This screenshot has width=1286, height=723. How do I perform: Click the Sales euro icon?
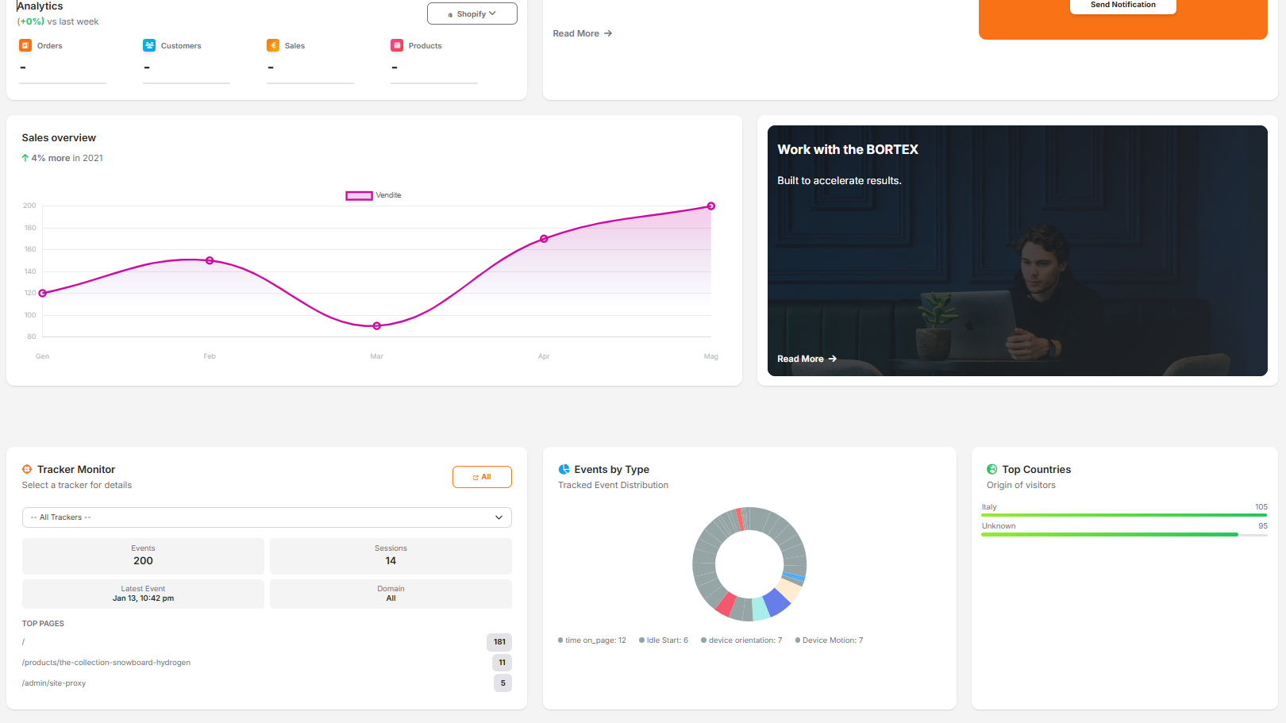click(x=273, y=45)
